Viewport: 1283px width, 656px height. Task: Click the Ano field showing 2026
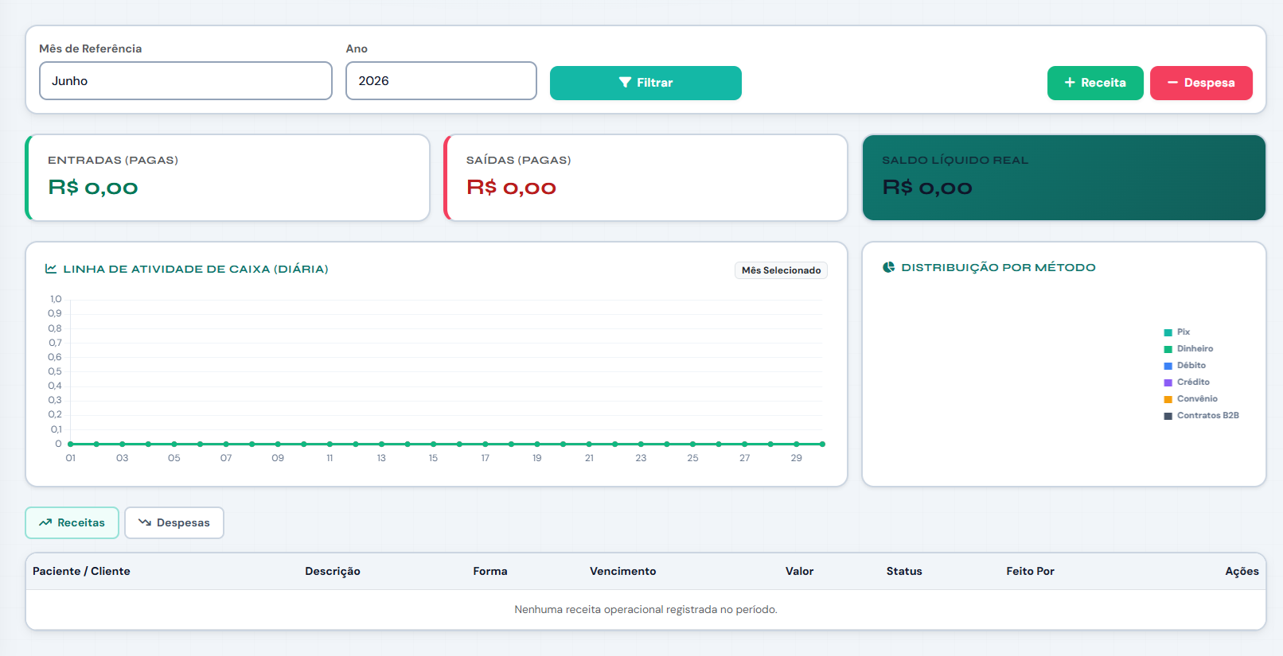[441, 81]
